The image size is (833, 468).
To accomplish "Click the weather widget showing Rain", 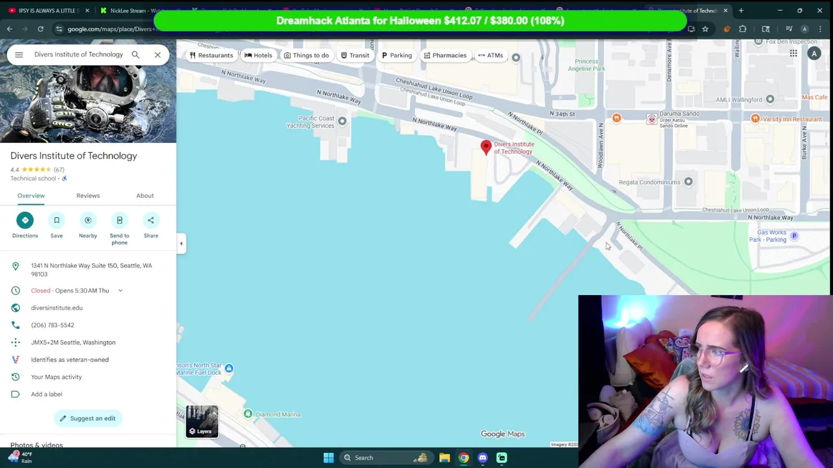I will tap(20, 458).
